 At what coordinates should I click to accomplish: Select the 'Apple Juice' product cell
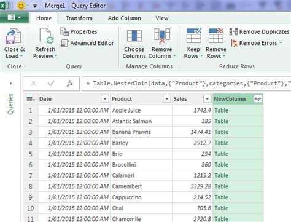[x=141, y=111]
